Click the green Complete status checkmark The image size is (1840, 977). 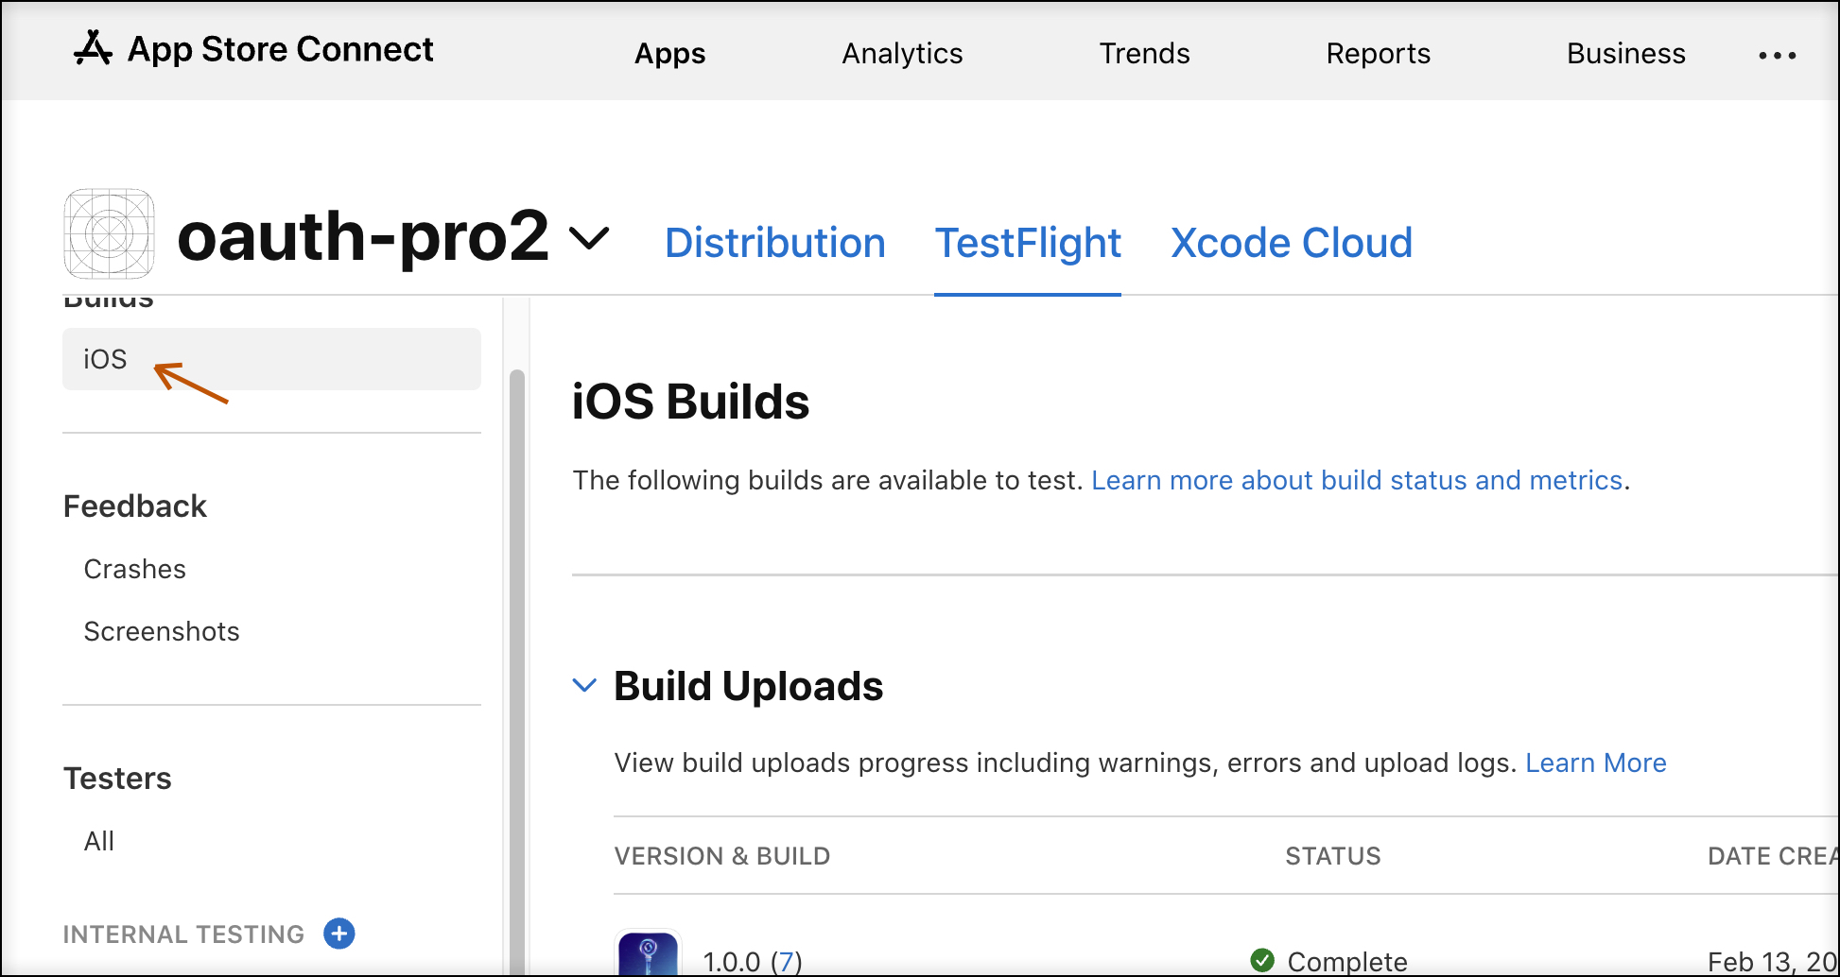coord(1263,960)
